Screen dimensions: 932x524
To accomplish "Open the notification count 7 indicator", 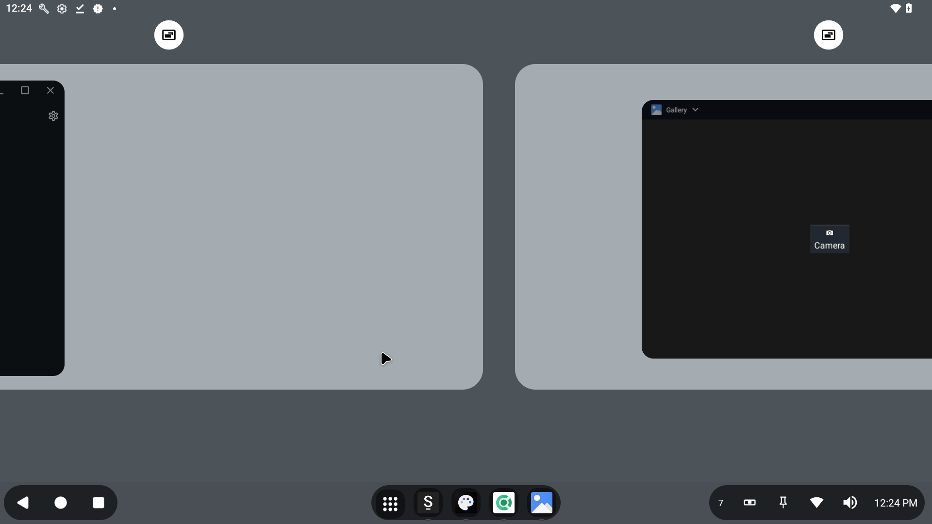I will (x=721, y=503).
